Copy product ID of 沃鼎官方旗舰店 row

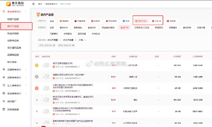point(79,91)
